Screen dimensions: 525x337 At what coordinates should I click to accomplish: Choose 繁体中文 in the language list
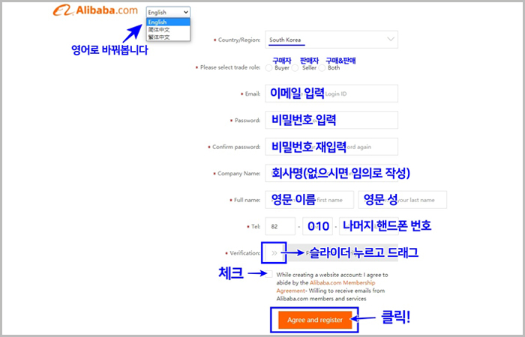click(168, 37)
